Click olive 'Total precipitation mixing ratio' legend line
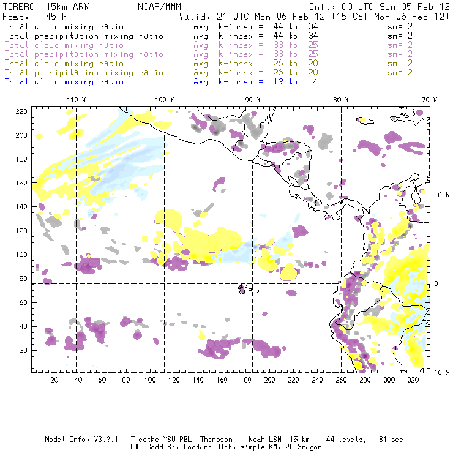Image resolution: width=453 pixels, height=453 pixels. [x=84, y=72]
